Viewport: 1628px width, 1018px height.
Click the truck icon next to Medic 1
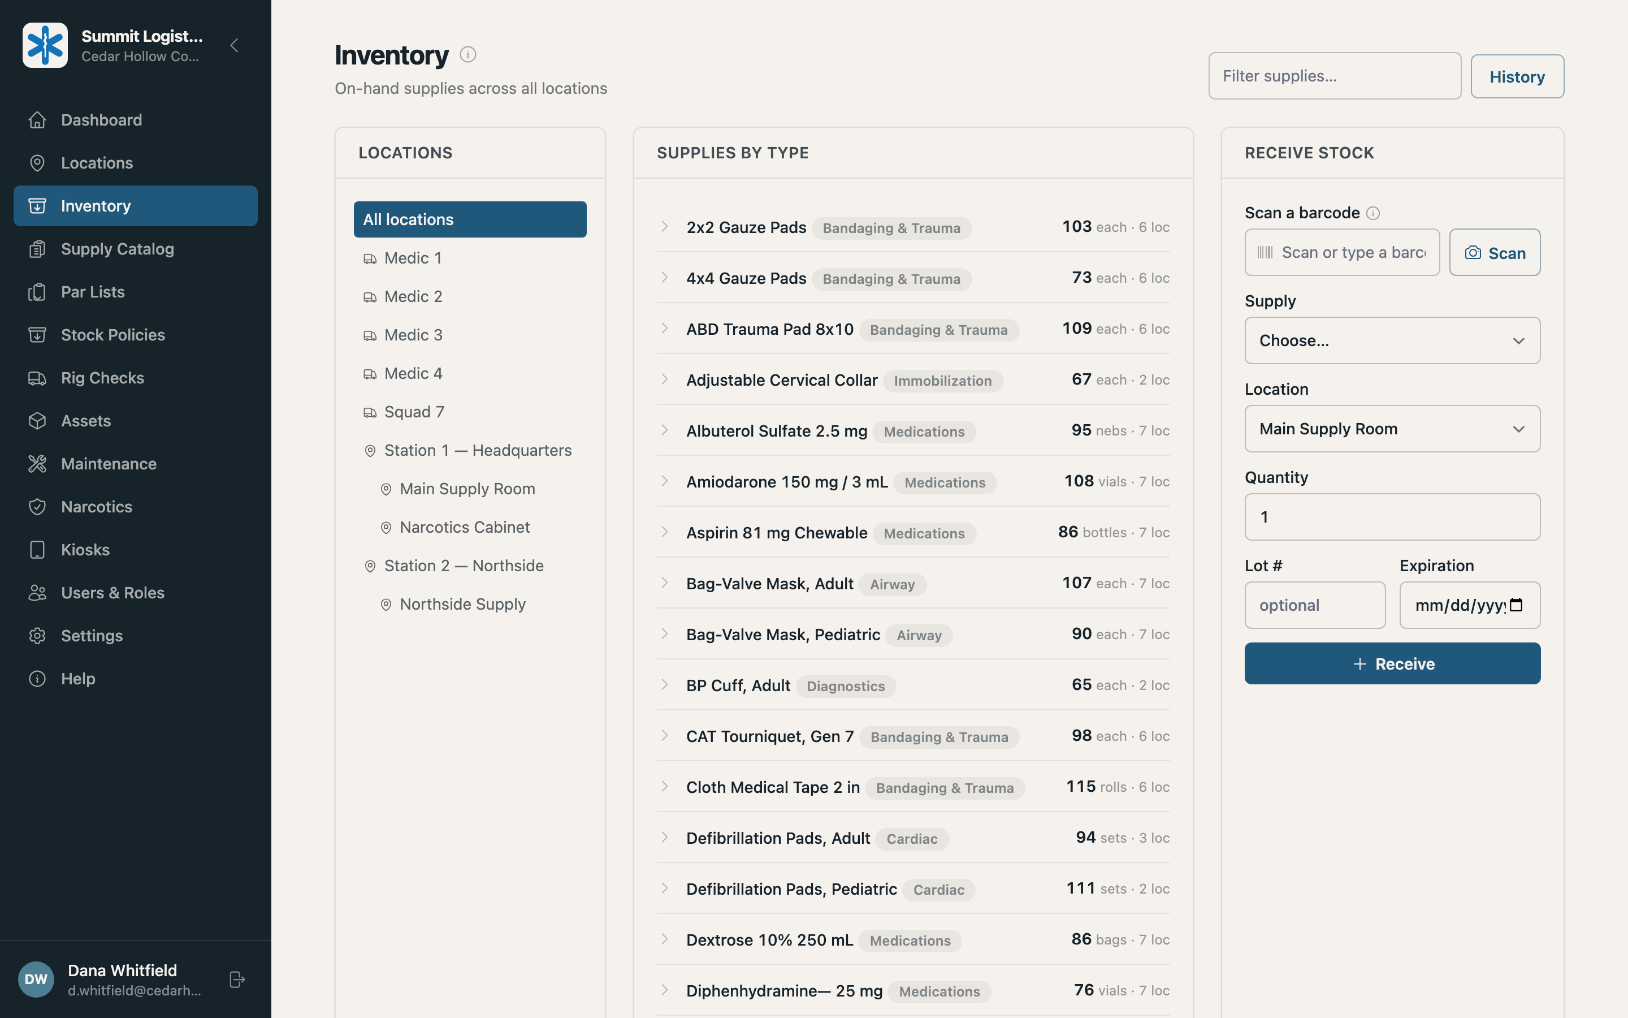pos(370,258)
